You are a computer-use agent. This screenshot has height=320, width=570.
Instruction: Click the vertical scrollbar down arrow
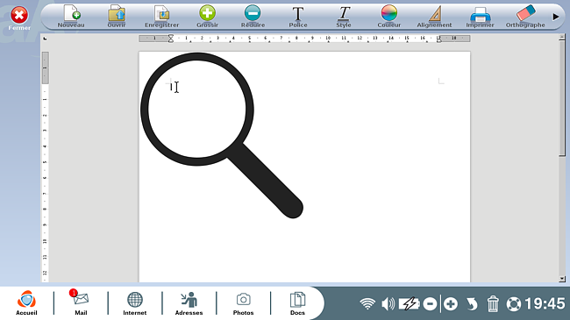562,279
